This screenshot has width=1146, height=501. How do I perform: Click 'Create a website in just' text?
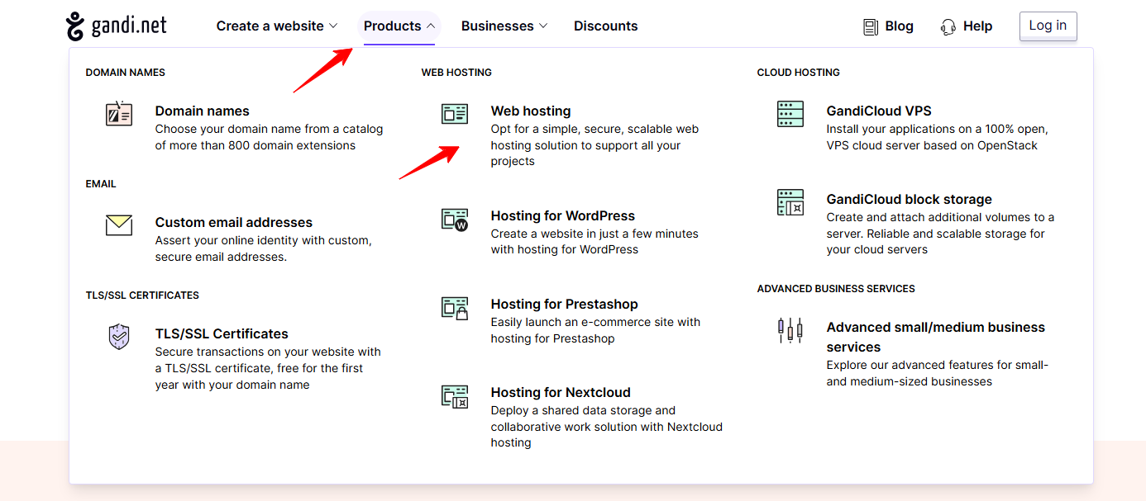click(594, 242)
